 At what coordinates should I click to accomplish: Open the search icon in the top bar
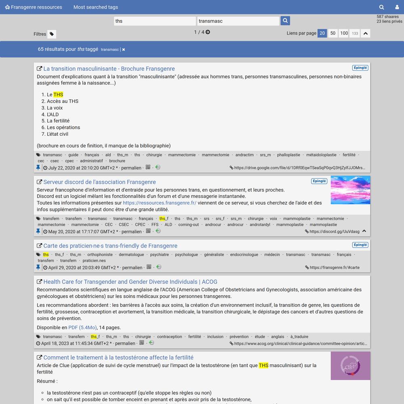382,7
